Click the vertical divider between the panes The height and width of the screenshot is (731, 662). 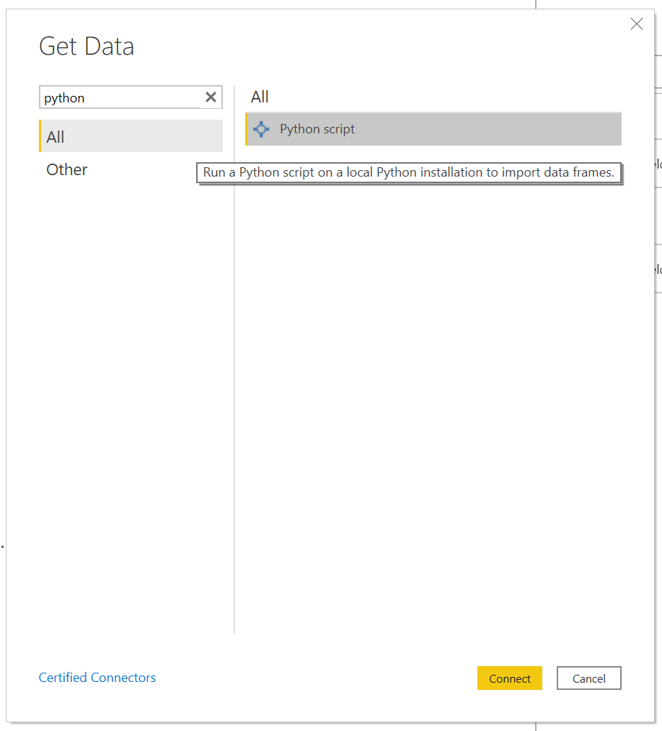coord(234,360)
